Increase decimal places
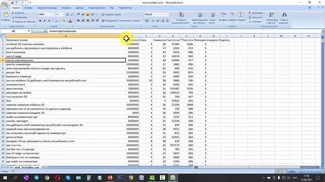 [x=162, y=21]
